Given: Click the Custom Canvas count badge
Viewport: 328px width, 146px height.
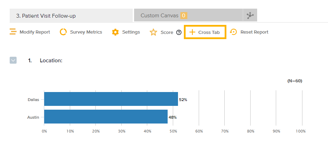Looking at the screenshot, I should 184,16.
